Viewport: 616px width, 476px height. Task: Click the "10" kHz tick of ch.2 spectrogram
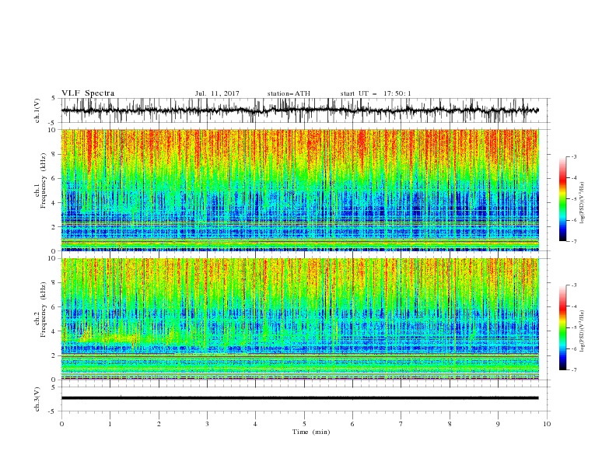[52, 258]
